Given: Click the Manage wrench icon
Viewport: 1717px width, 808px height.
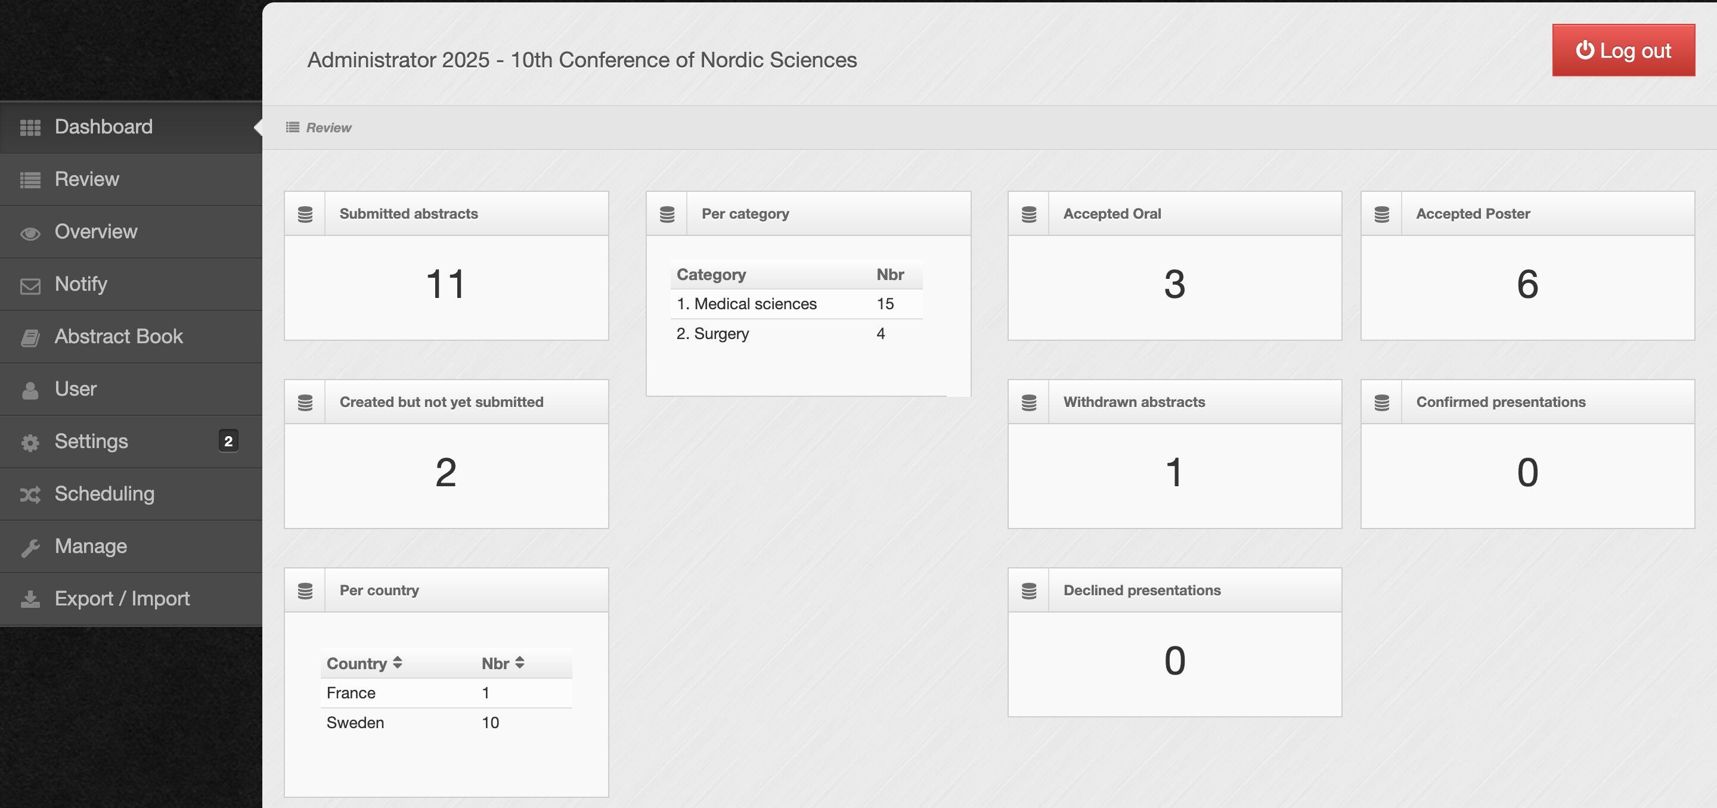Looking at the screenshot, I should click(30, 548).
